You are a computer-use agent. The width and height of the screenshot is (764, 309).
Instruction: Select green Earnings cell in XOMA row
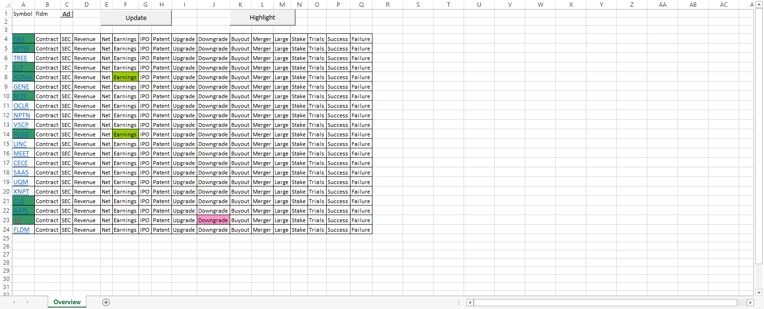pos(125,77)
